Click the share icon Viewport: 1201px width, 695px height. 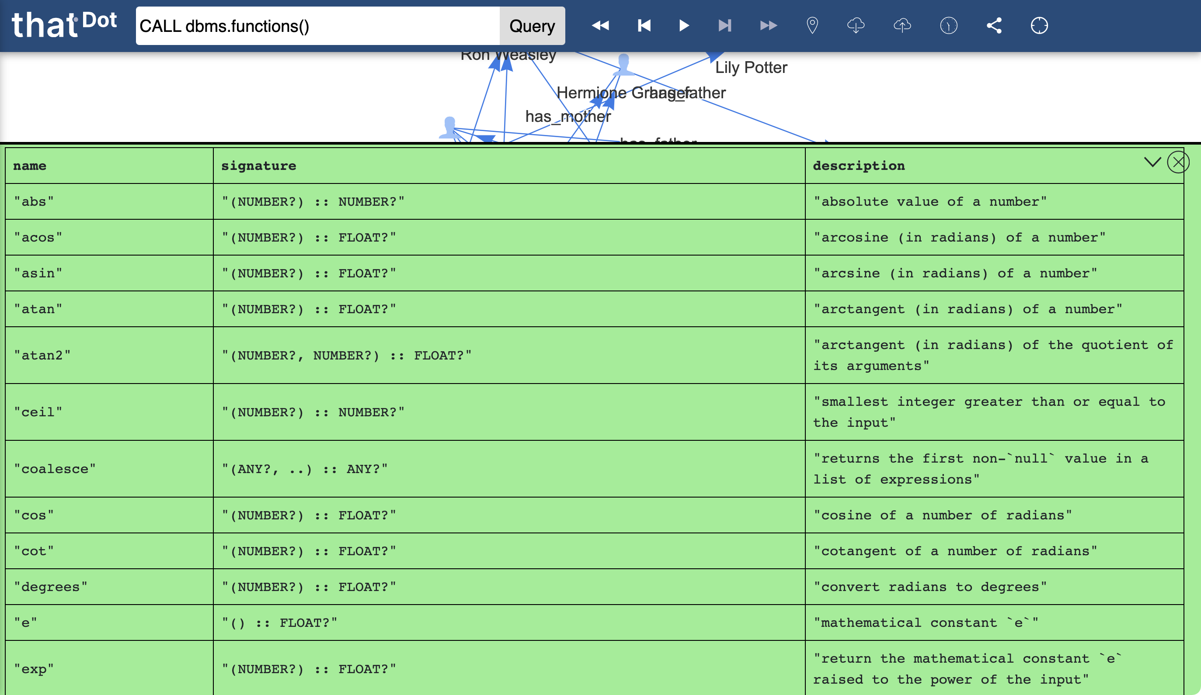click(x=993, y=25)
